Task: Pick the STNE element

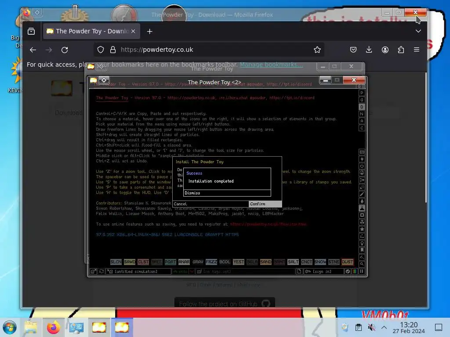Action: pos(334,262)
